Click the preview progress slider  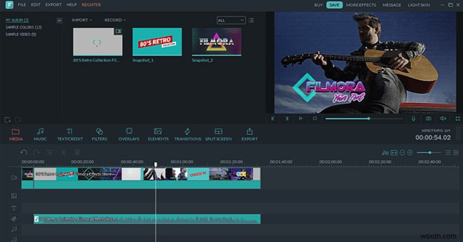(364, 119)
